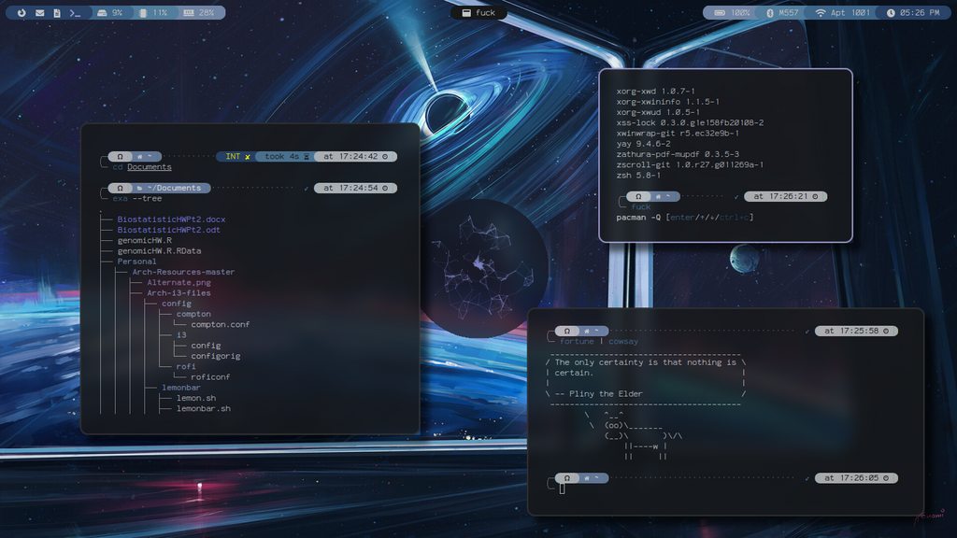This screenshot has height=538, width=957.
Task: Open Wi-Fi network Apt 1001 module
Action: 842,13
